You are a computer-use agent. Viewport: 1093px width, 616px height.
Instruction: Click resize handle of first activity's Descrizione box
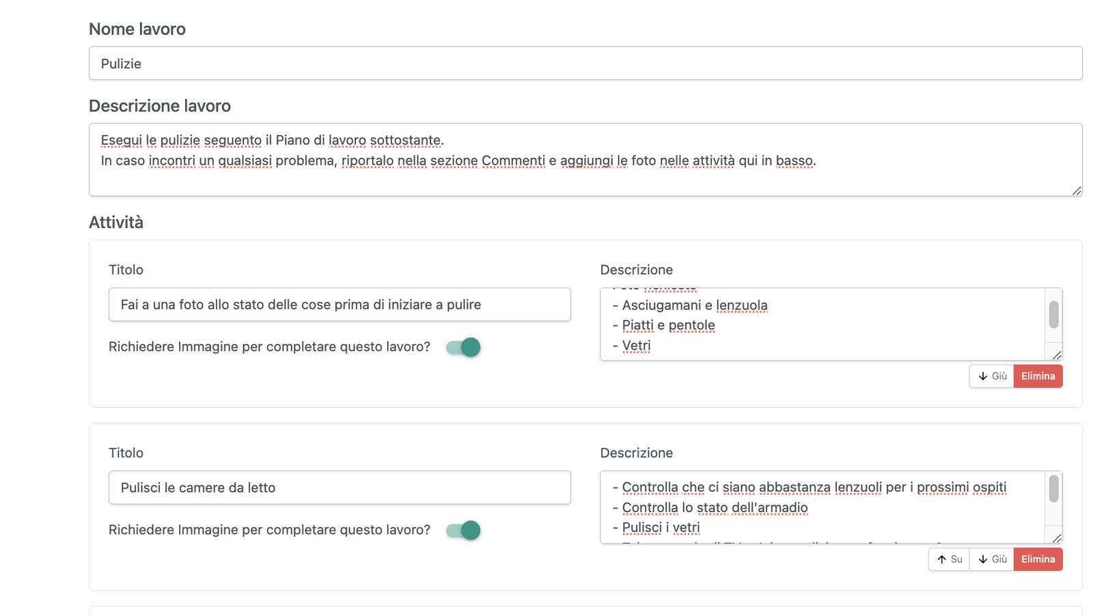pyautogui.click(x=1057, y=355)
